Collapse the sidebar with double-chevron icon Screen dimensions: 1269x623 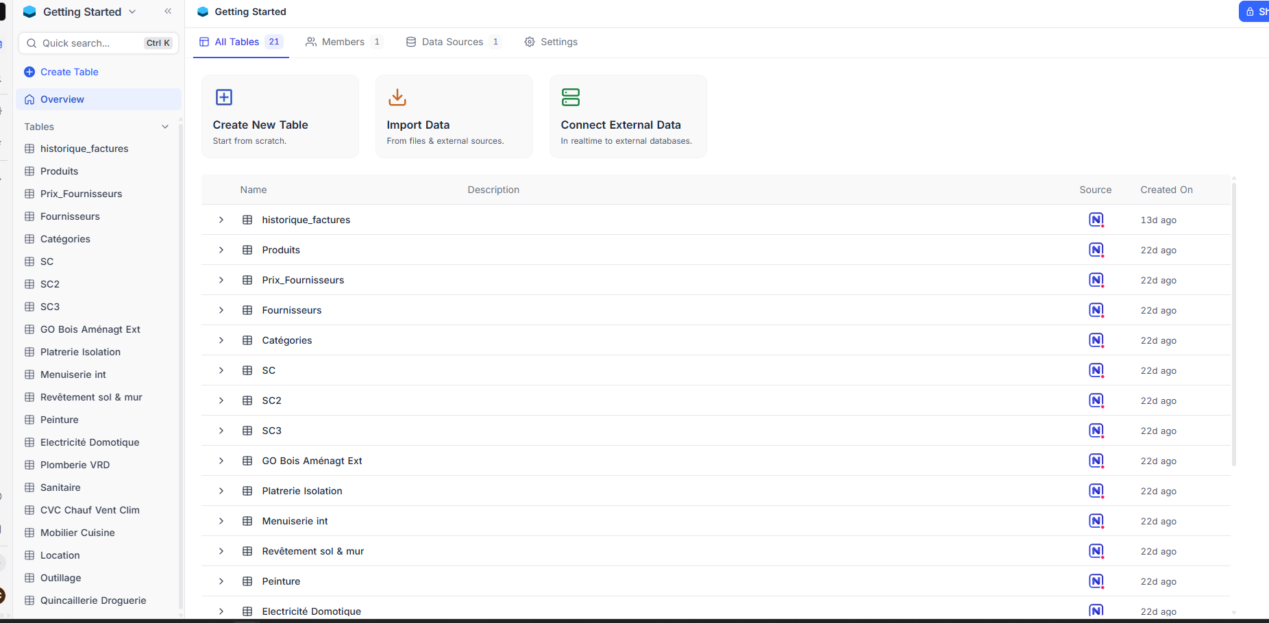click(168, 11)
